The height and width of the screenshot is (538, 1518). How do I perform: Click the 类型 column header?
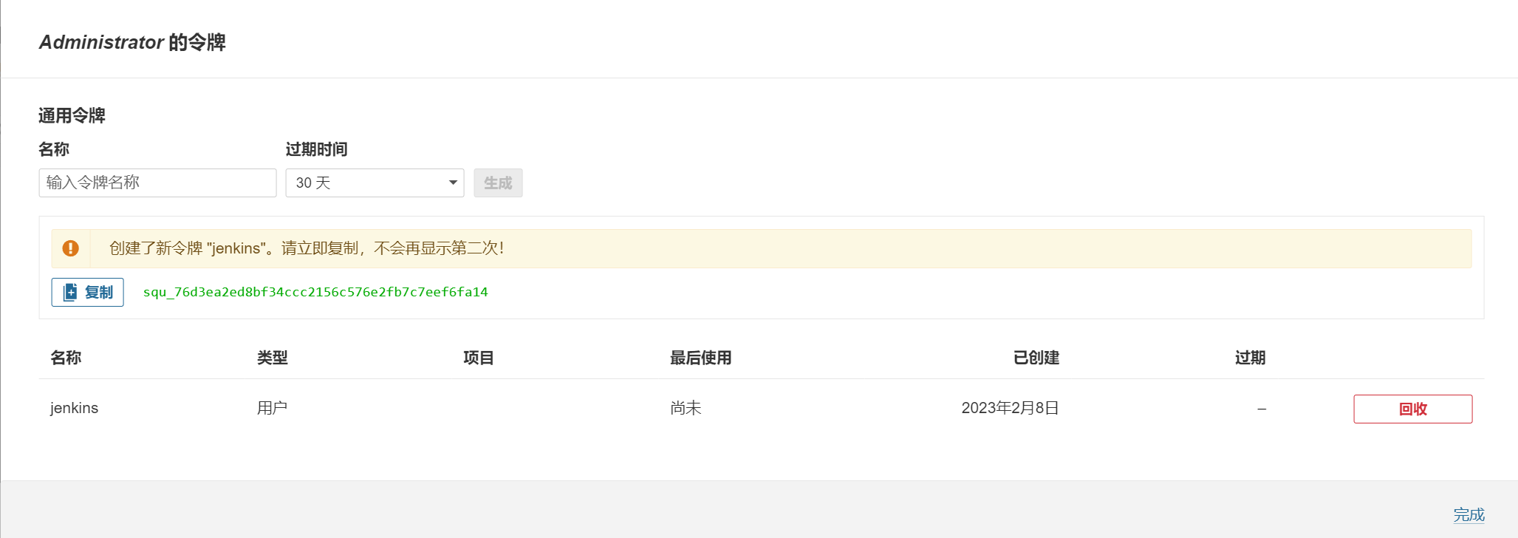click(x=272, y=358)
